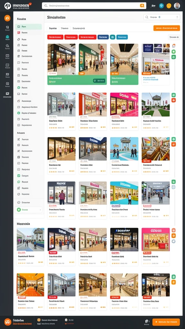
Task: Select the teal round icon in dark sidebar
Action: (7, 37)
